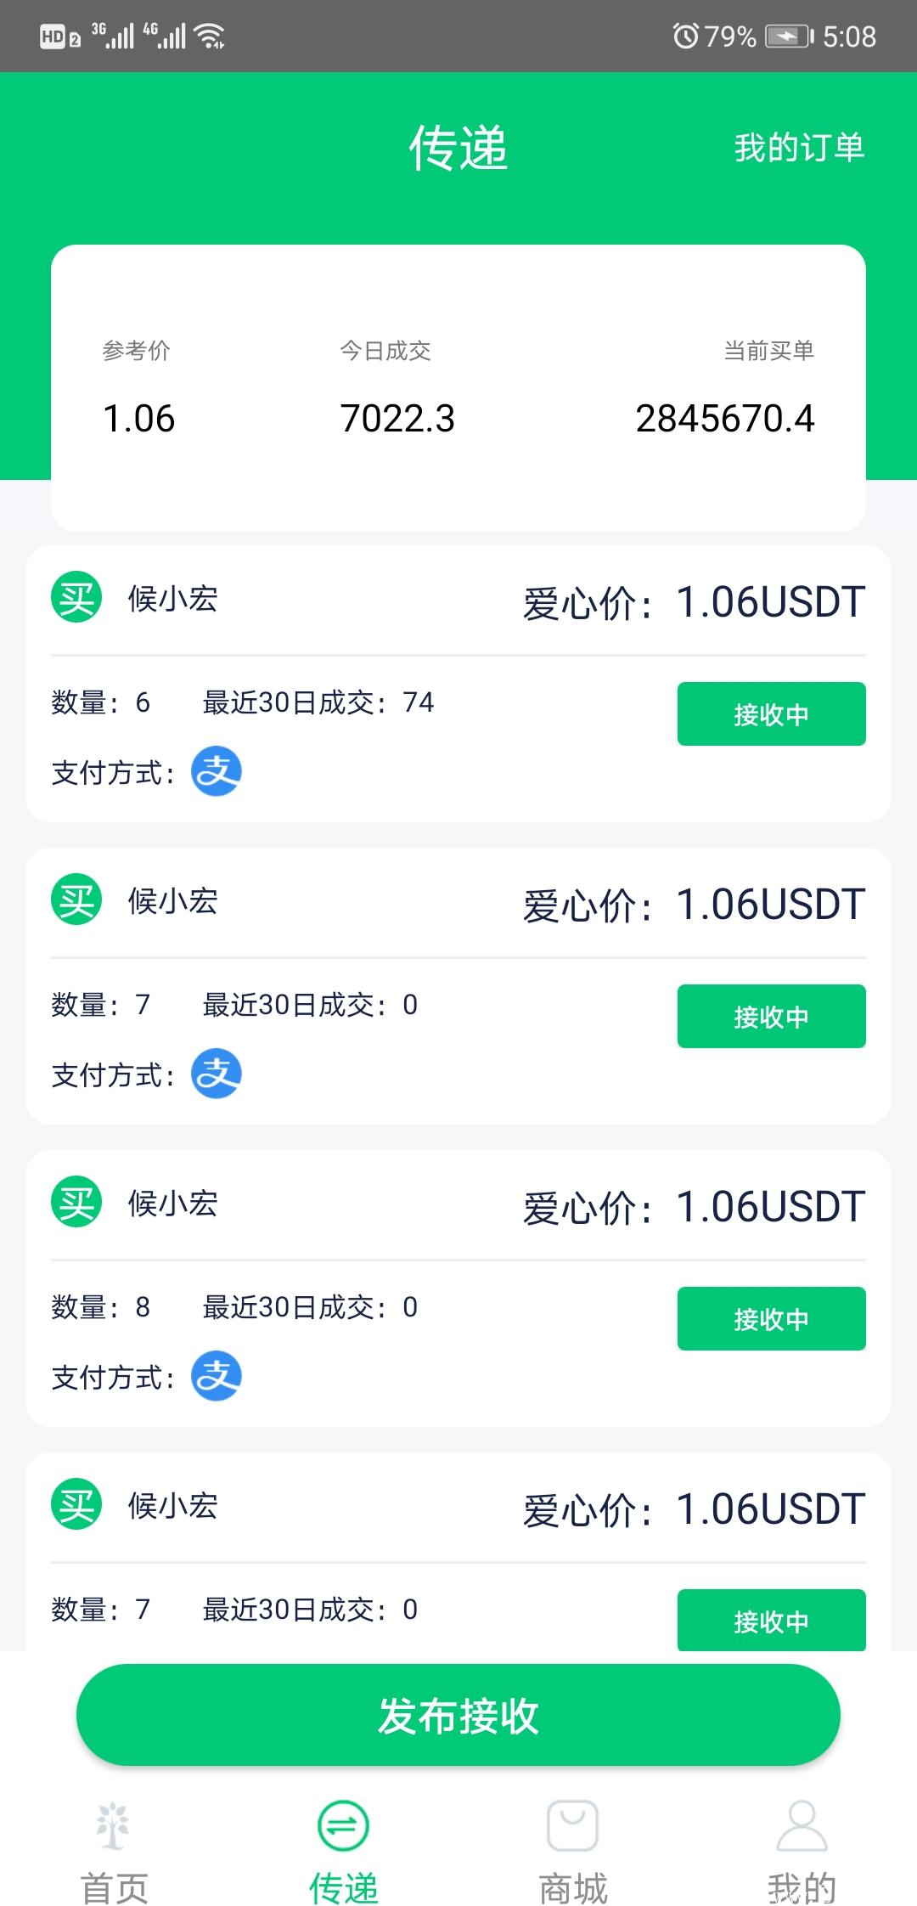Screen dimensions: 917x1906
Task: Click 接收中 on the quantity 6 order
Action: pyautogui.click(x=771, y=714)
